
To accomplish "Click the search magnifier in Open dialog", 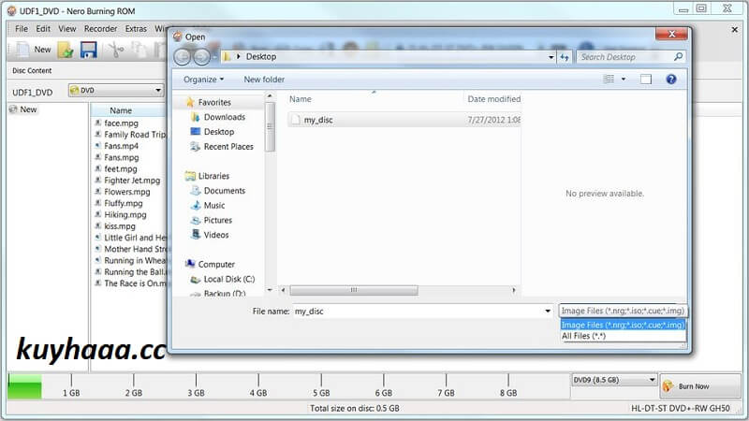I will pos(678,57).
